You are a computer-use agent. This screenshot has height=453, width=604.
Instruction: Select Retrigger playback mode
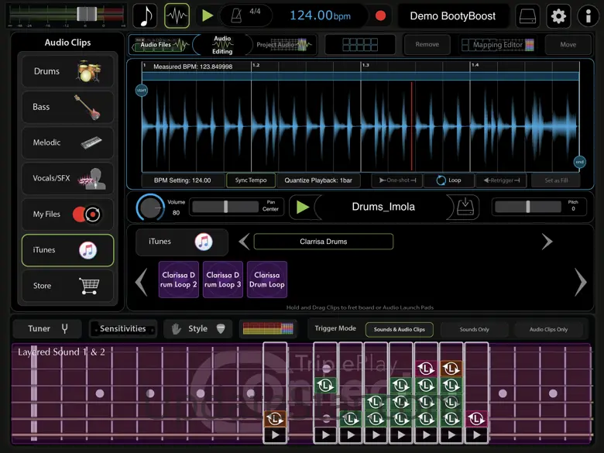(x=502, y=180)
